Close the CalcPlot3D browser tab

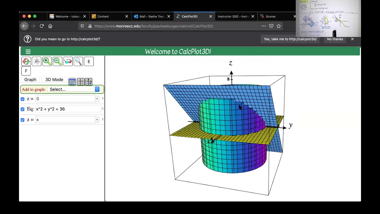click(x=210, y=16)
